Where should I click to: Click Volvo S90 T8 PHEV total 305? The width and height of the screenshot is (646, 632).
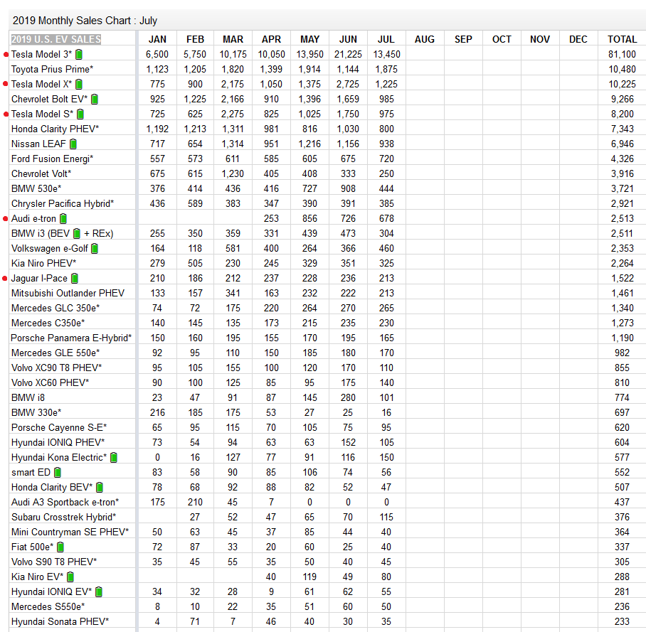622,562
